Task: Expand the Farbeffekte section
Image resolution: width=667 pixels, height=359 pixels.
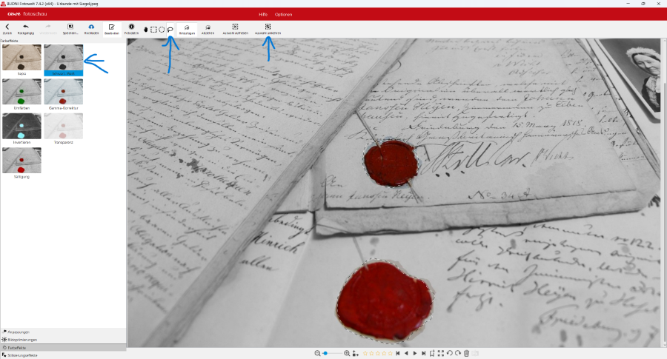Action: [63, 348]
